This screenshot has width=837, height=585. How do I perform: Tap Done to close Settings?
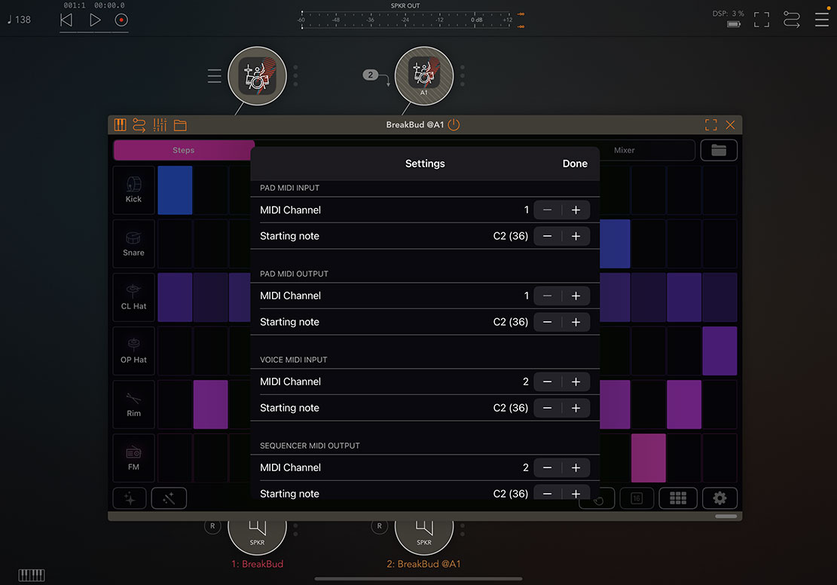(x=575, y=164)
